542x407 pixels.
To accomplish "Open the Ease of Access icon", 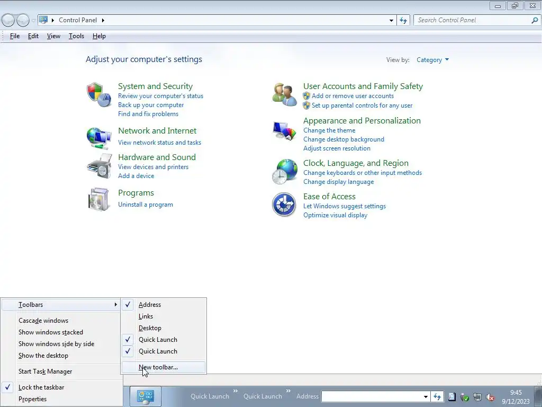I will 284,204.
